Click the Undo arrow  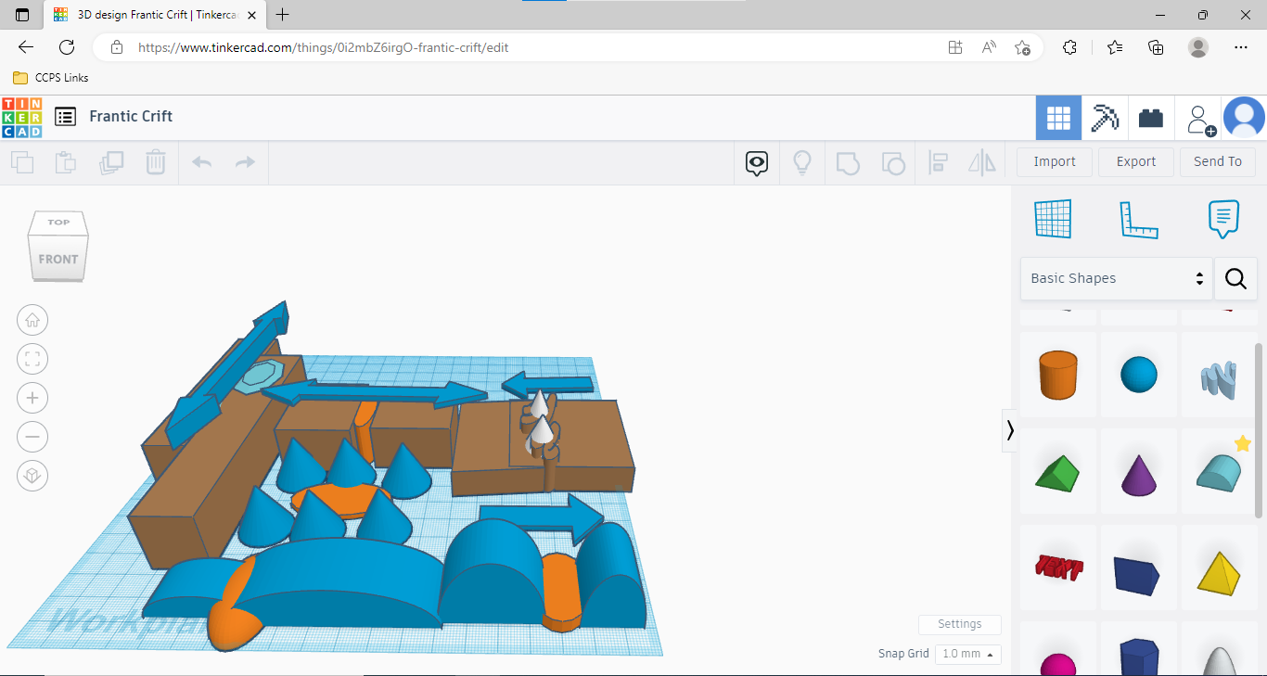pyautogui.click(x=202, y=163)
